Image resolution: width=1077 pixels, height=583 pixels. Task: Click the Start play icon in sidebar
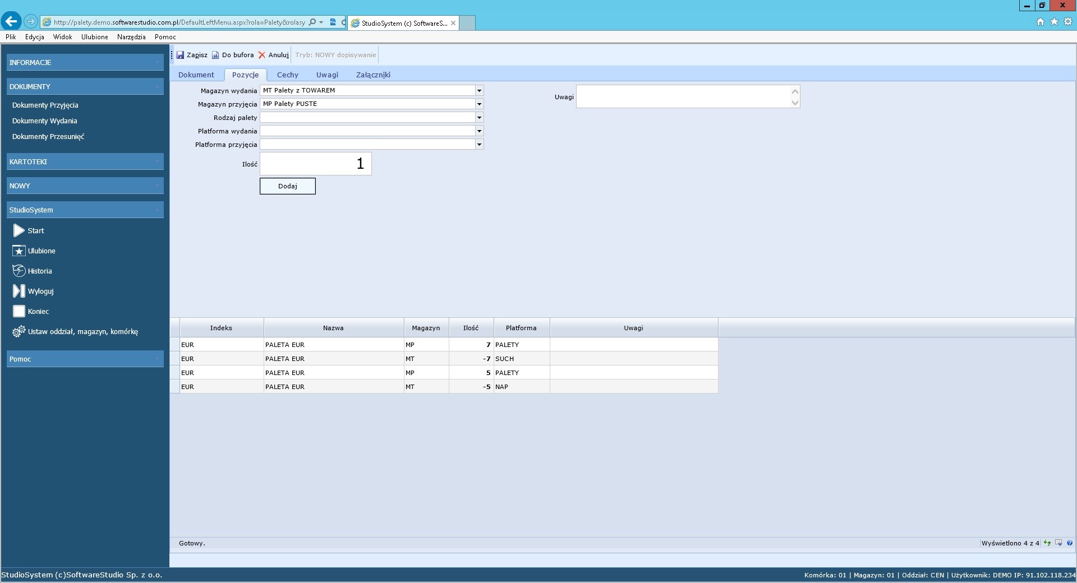(19, 230)
